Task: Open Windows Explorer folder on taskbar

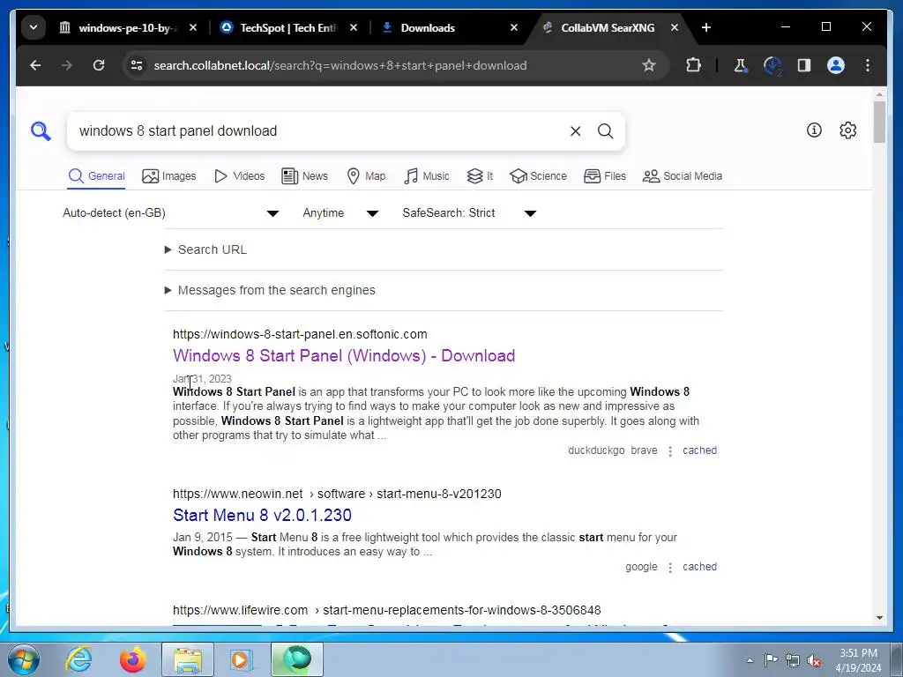Action: [x=188, y=659]
